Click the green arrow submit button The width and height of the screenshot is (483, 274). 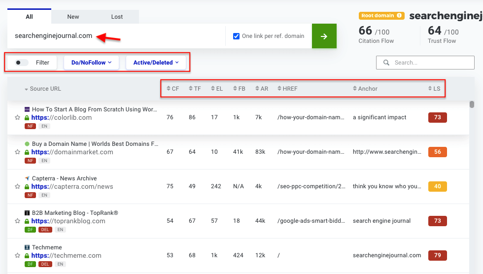(x=324, y=36)
